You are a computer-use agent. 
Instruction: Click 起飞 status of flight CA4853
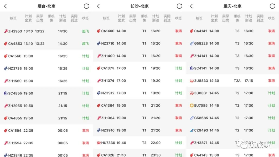[x=86, y=44]
